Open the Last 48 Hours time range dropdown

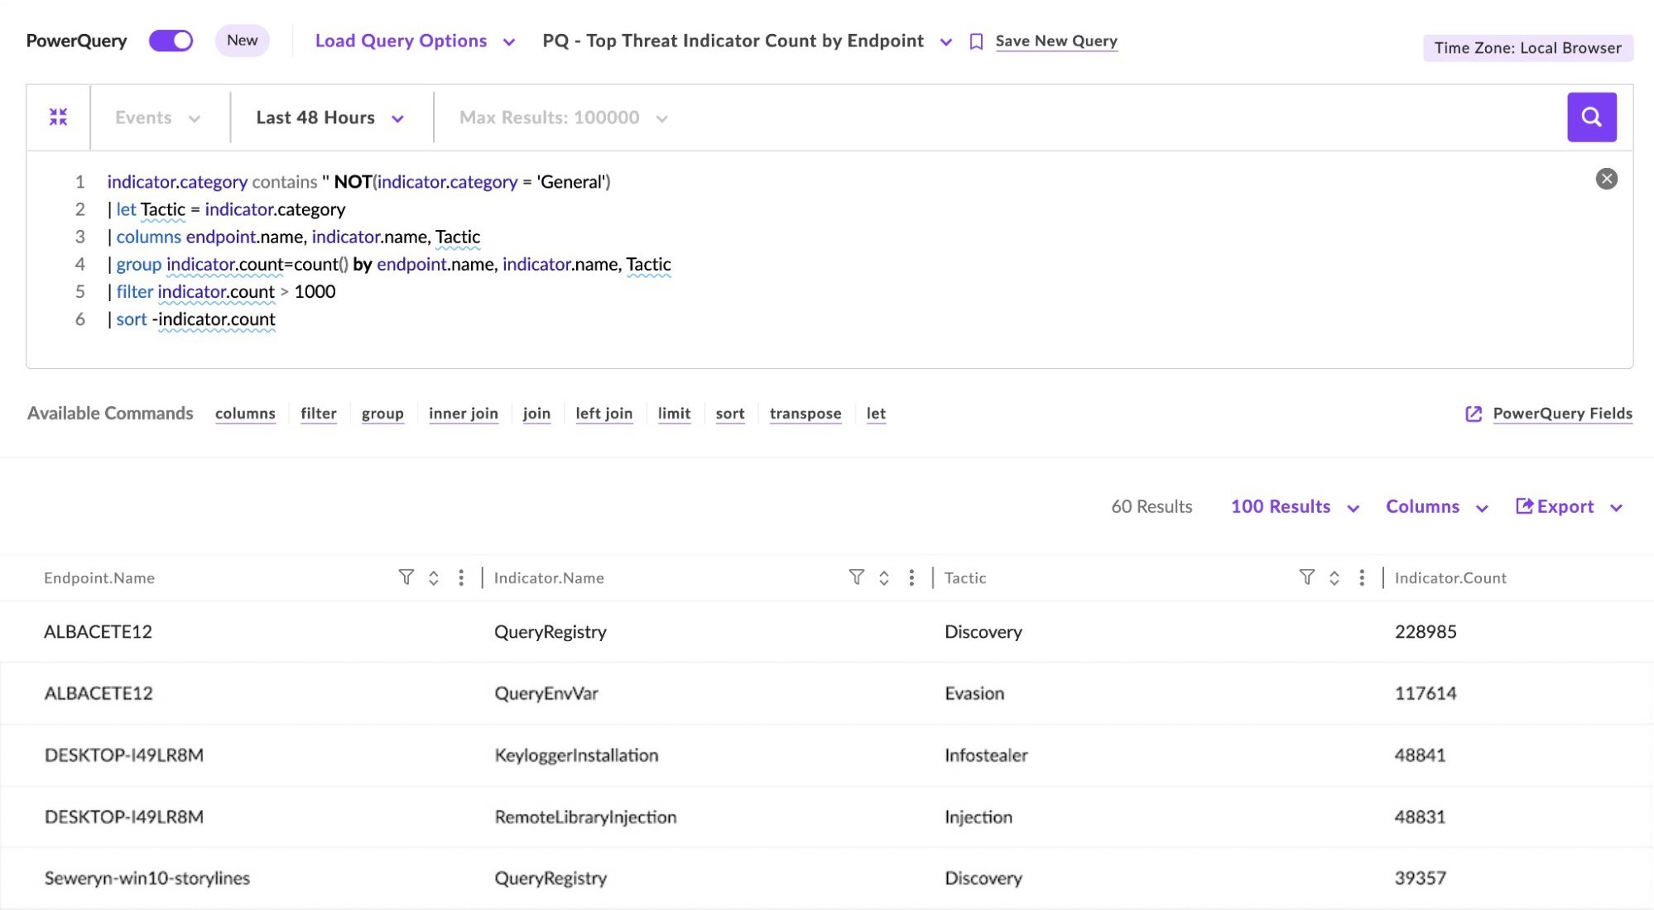[329, 117]
